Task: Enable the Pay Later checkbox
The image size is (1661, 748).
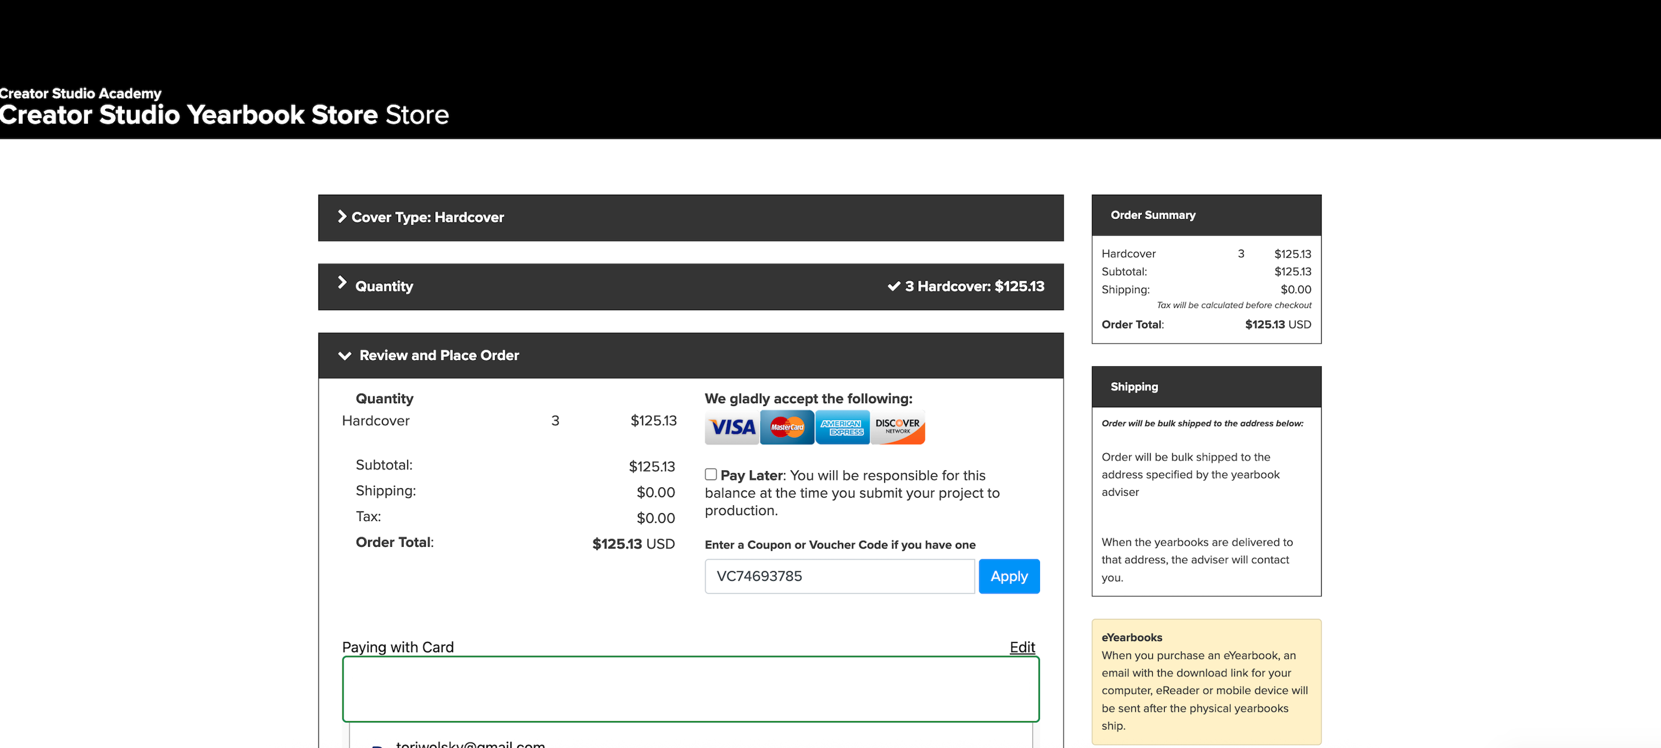Action: [711, 474]
